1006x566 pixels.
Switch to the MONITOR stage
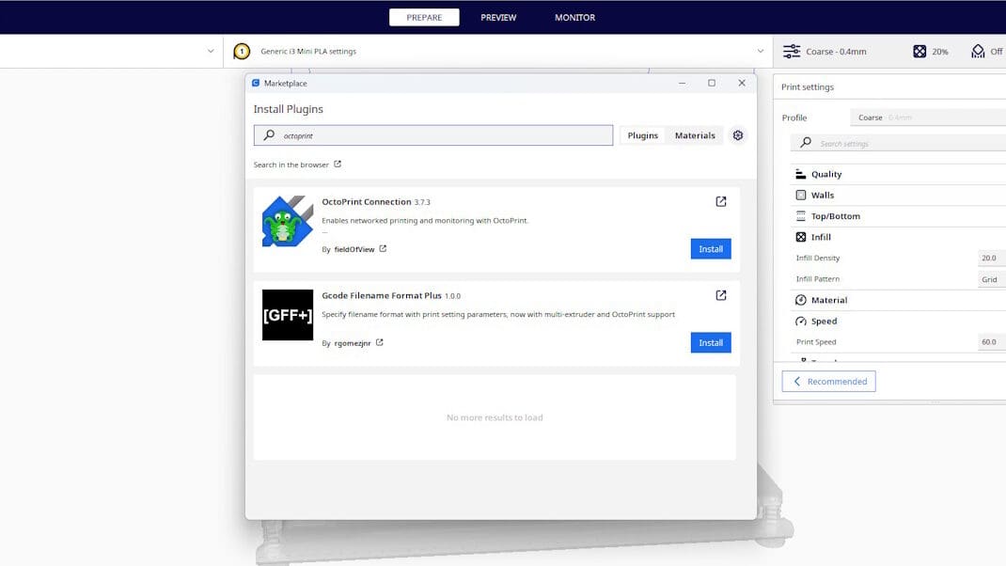(x=574, y=17)
